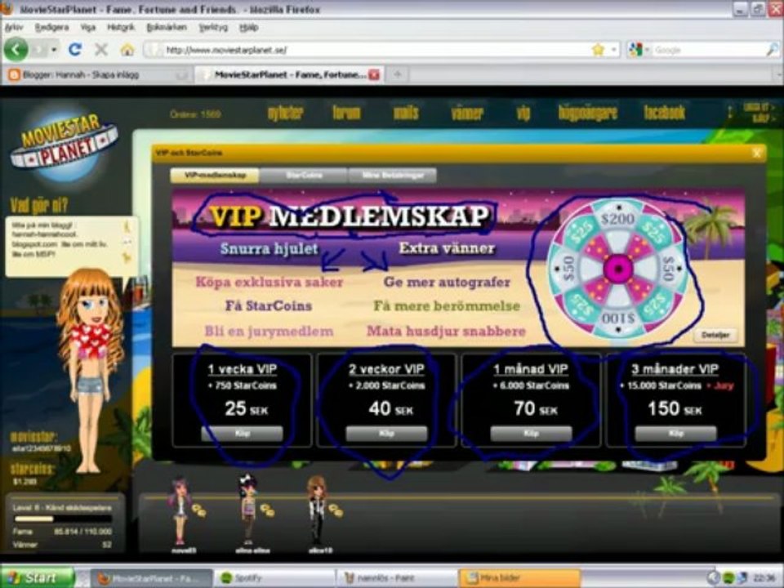
Task: Open the Google search engine selector
Action: [639, 50]
